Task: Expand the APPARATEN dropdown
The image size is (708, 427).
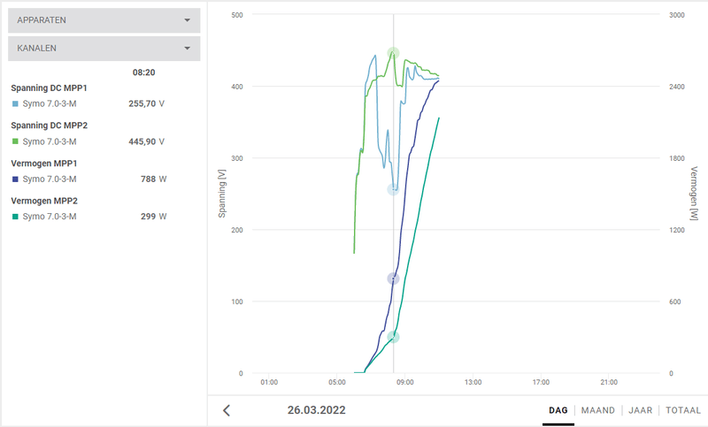Action: [104, 19]
